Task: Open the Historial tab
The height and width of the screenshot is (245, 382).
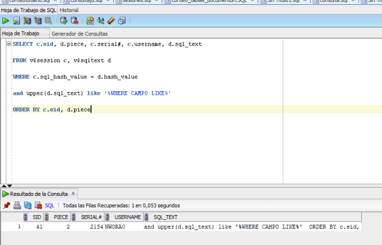Action: pyautogui.click(x=69, y=10)
